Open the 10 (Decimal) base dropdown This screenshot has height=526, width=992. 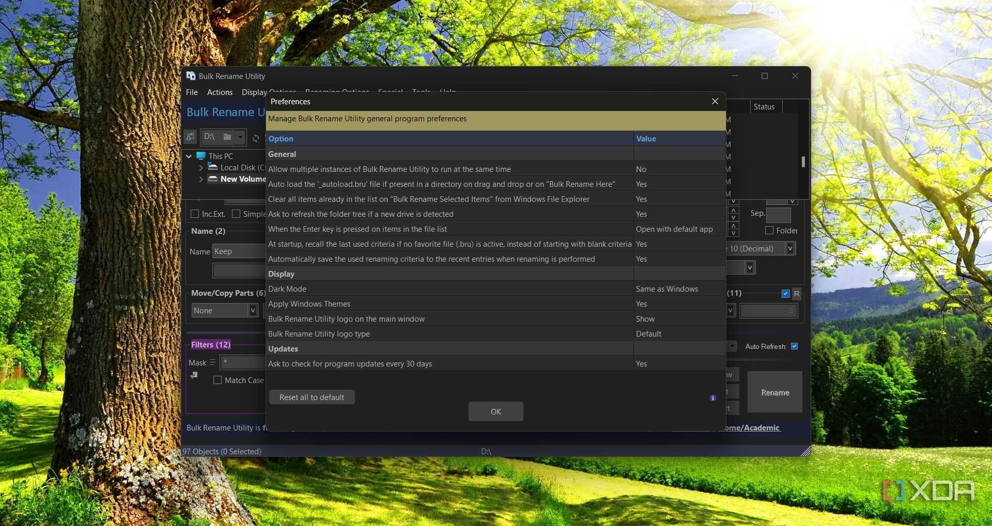[x=790, y=248]
